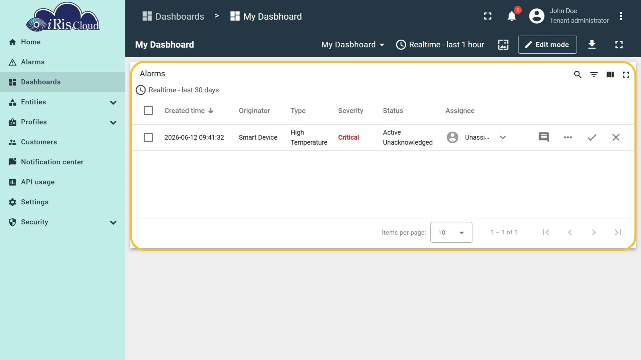Image resolution: width=641 pixels, height=360 pixels.
Task: Search alarms with the magnifier icon
Action: pos(578,75)
